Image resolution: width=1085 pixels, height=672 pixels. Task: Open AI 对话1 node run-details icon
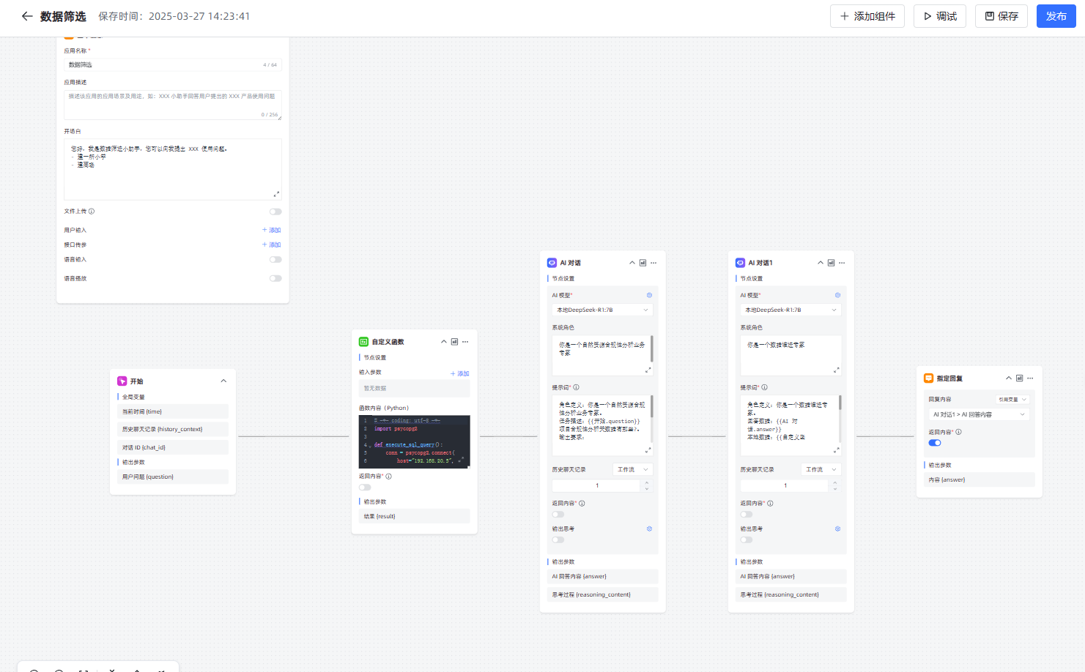pos(832,263)
